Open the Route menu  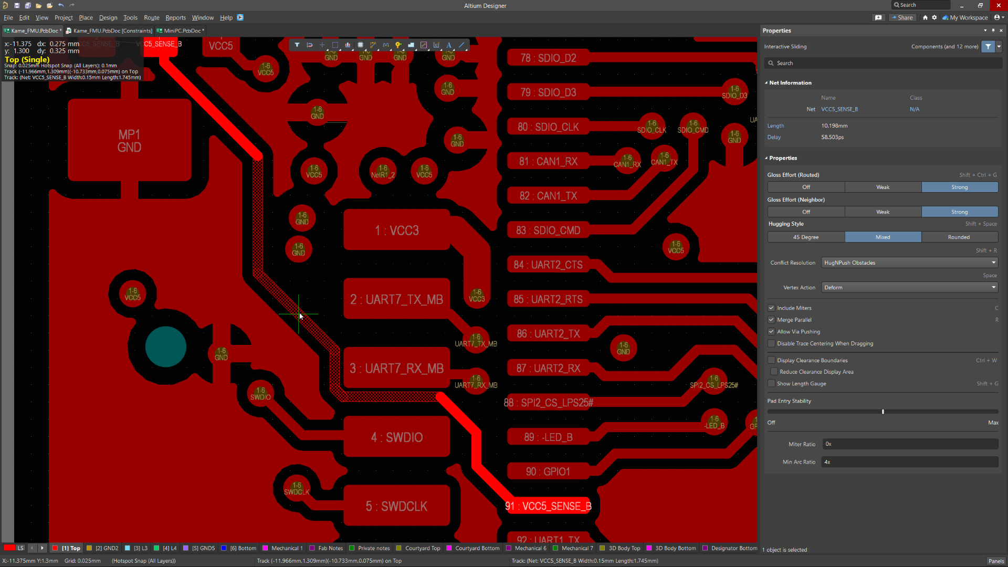(x=151, y=17)
